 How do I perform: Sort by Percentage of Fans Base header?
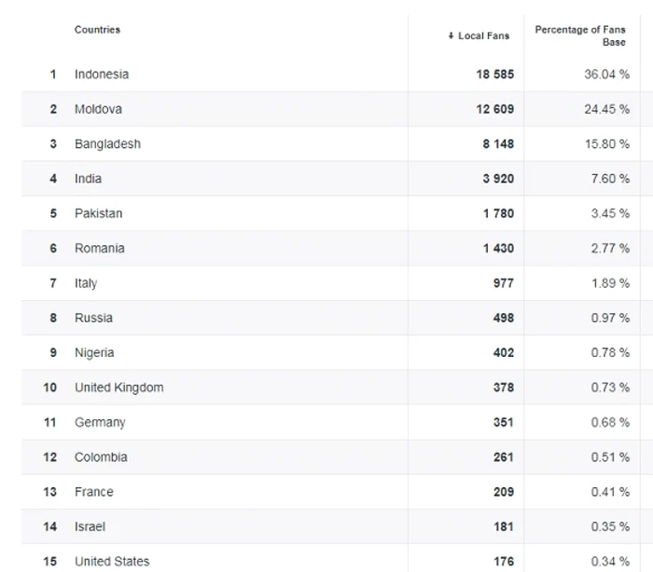coord(579,35)
